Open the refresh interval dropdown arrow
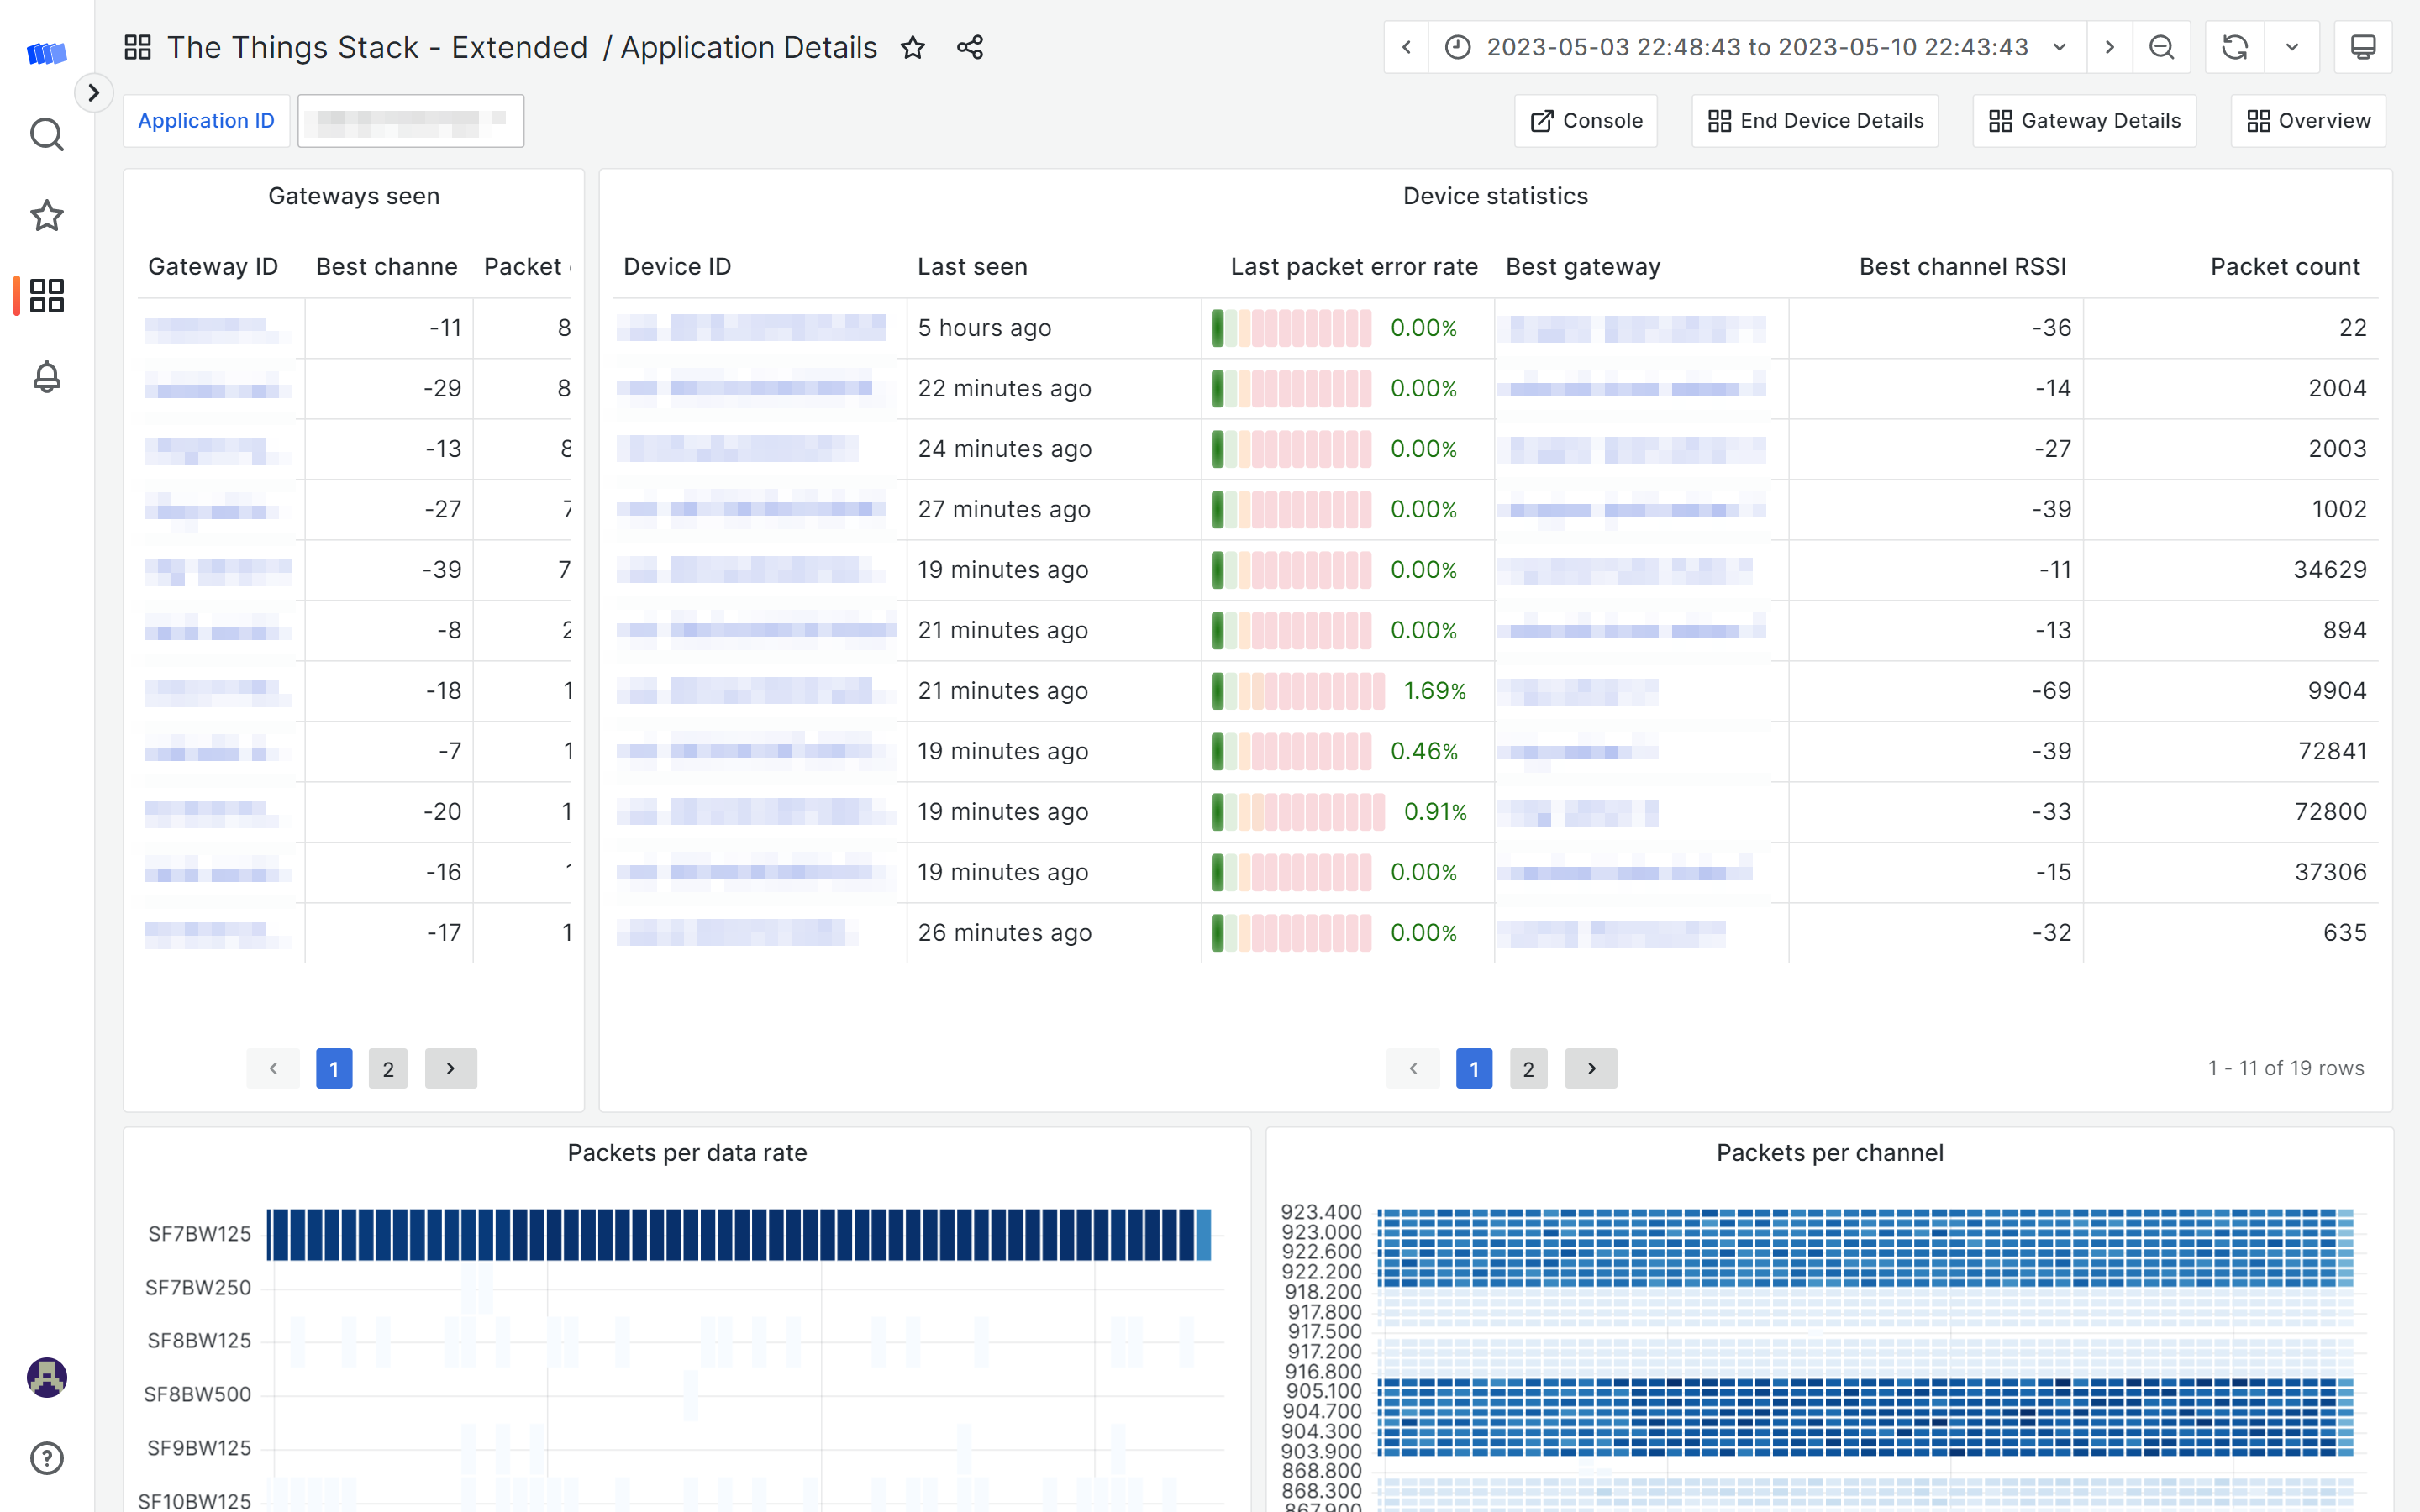The width and height of the screenshot is (2420, 1512). coord(2292,47)
